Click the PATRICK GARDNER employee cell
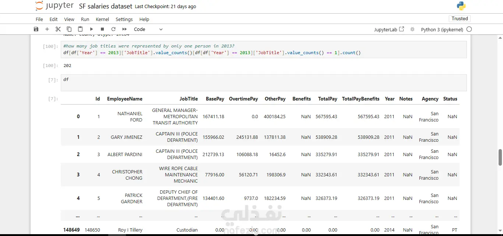 131,198
